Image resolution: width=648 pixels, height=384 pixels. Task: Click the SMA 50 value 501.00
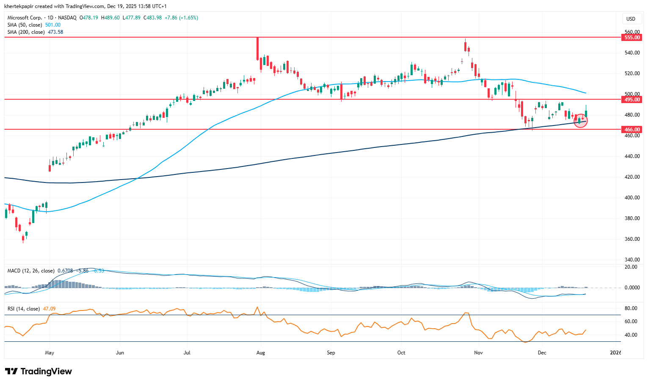pos(53,25)
